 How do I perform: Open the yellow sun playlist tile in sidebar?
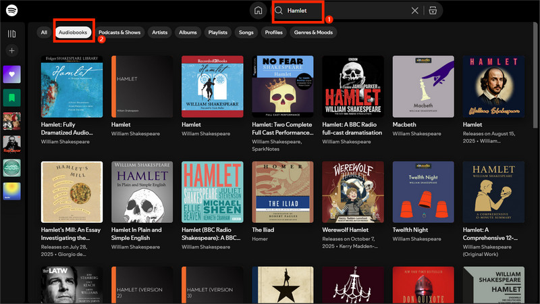pos(11,191)
